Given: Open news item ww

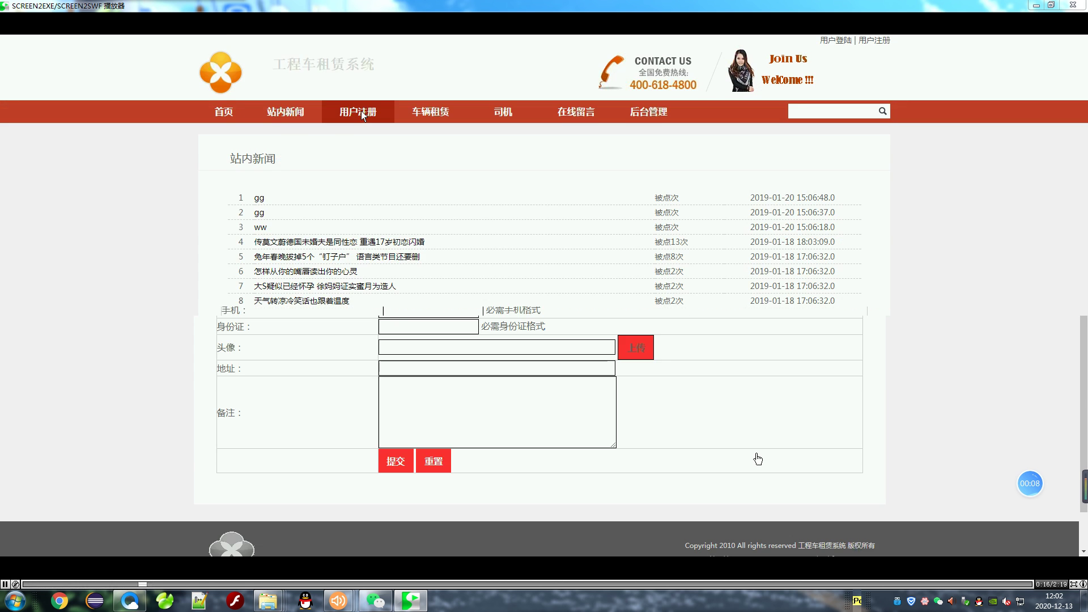Looking at the screenshot, I should (260, 227).
